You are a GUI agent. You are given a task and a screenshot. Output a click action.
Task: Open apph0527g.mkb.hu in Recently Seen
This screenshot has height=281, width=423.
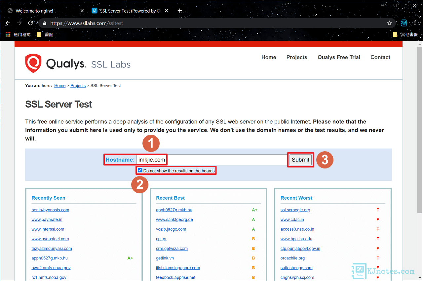(x=50, y=258)
